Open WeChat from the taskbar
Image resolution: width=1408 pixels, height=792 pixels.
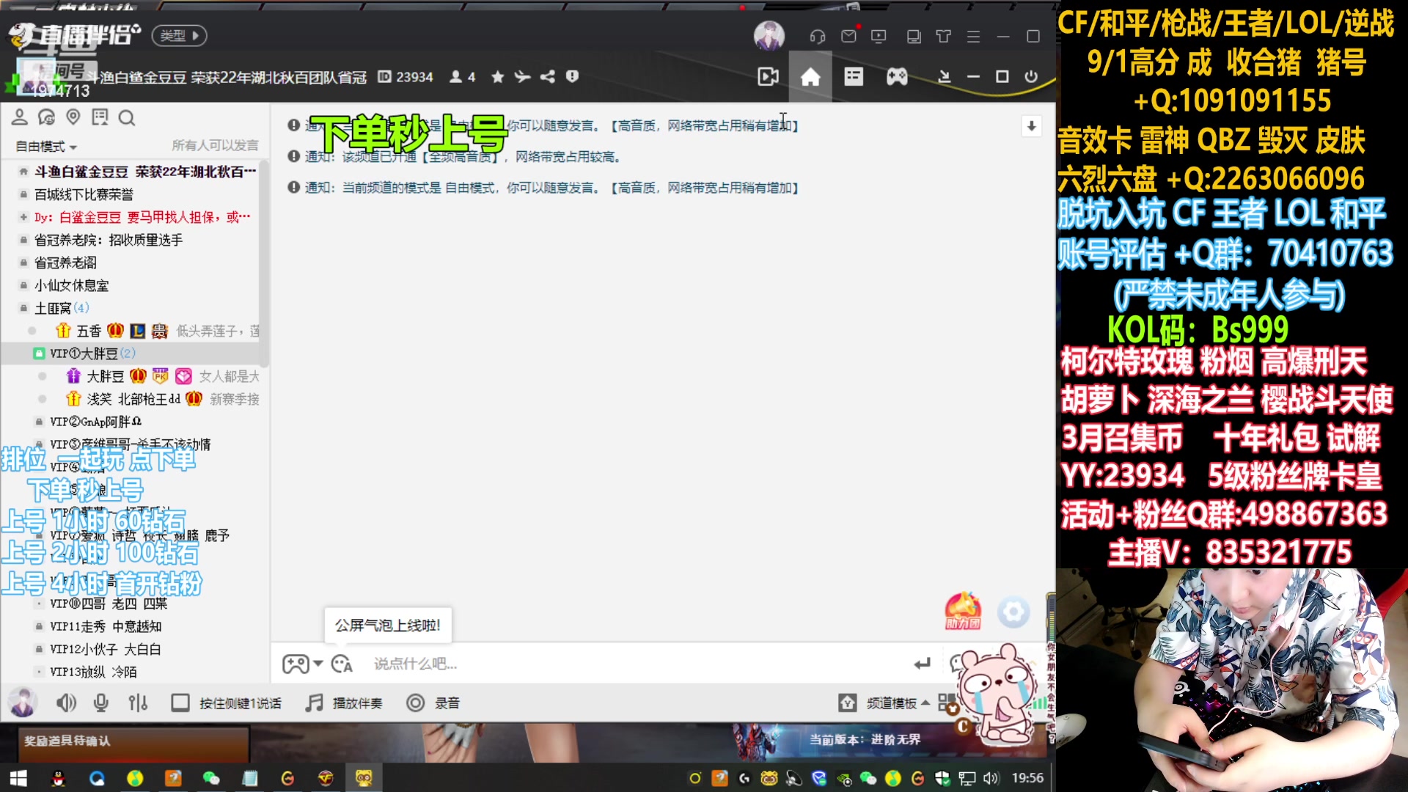tap(211, 778)
